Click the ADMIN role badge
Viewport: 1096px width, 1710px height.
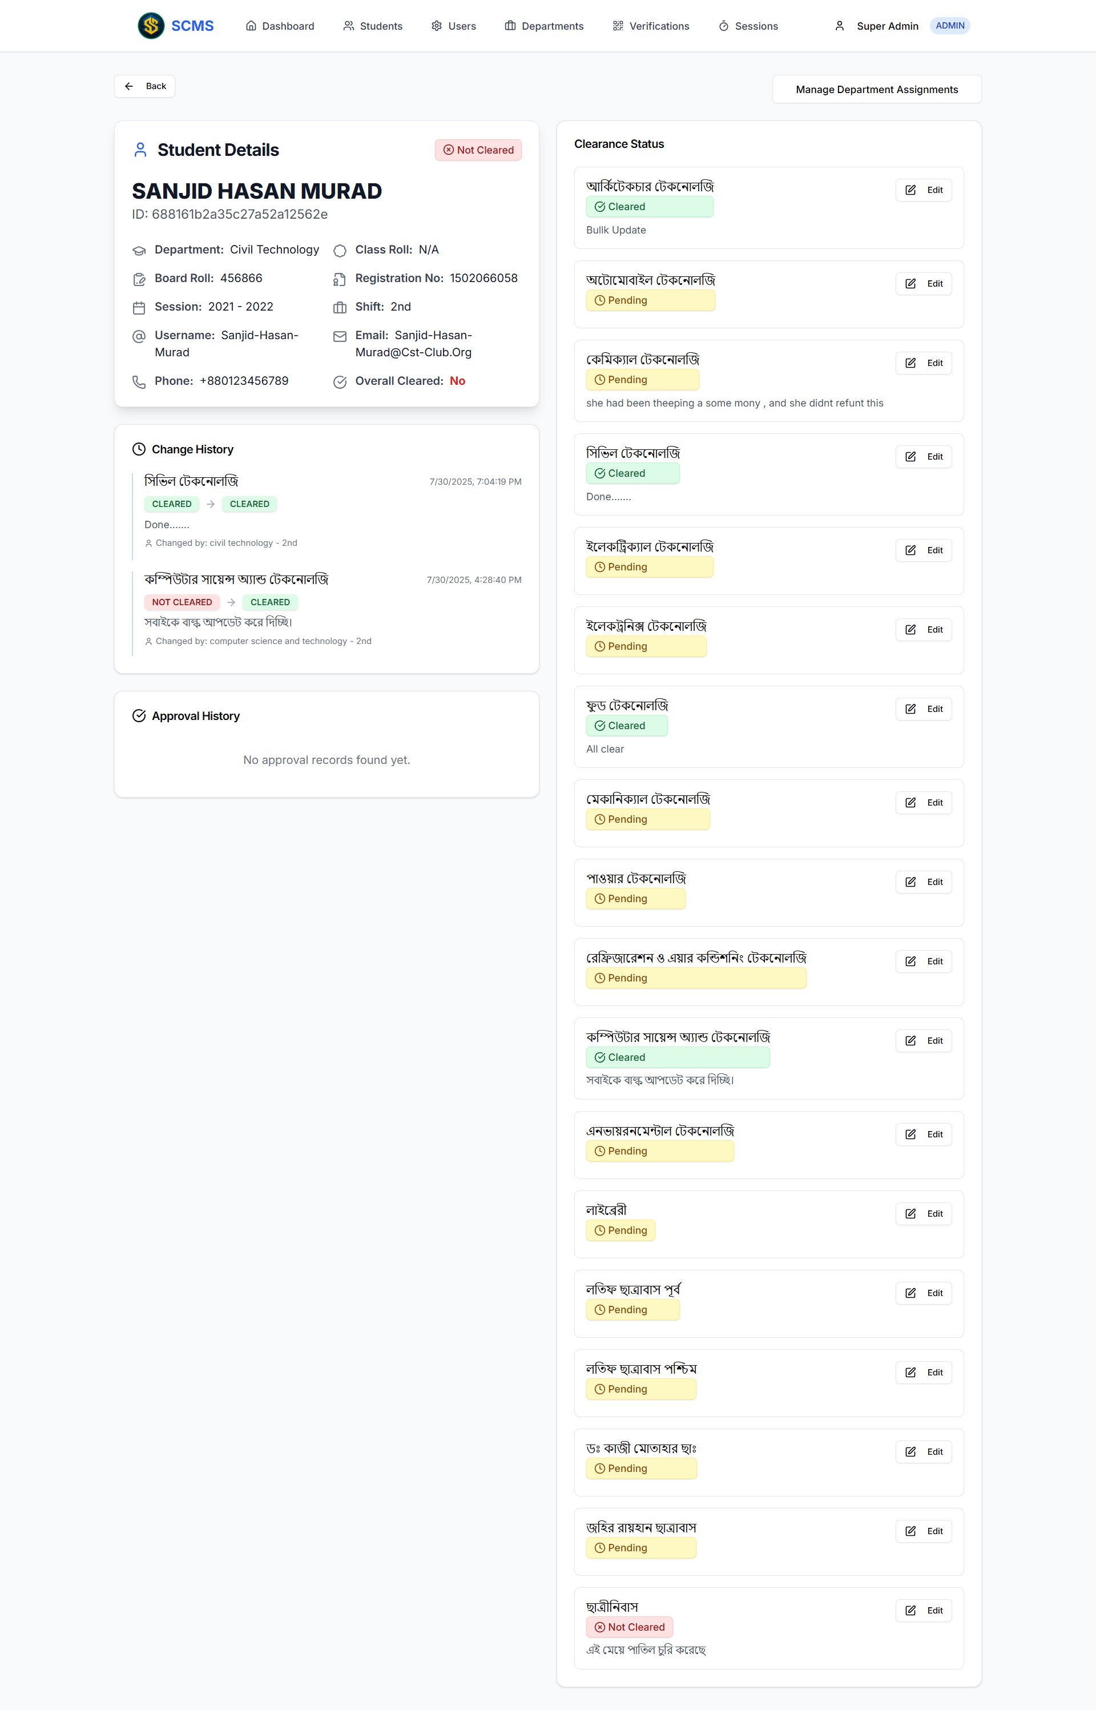pos(949,26)
